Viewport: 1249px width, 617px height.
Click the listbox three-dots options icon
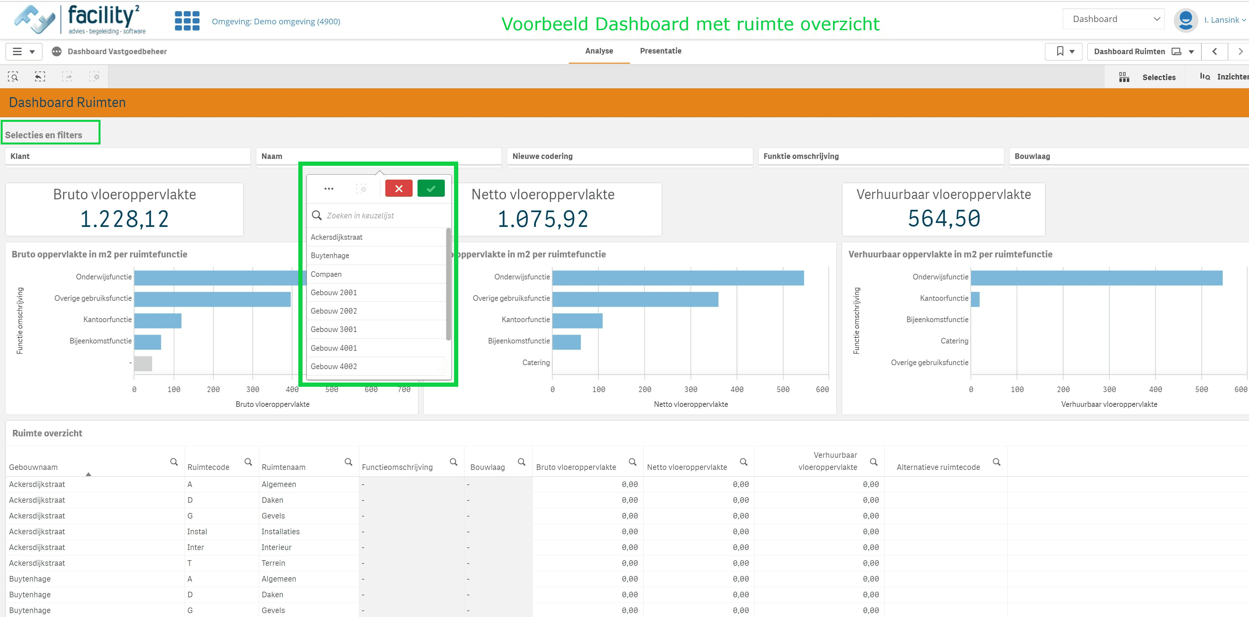pyautogui.click(x=329, y=188)
